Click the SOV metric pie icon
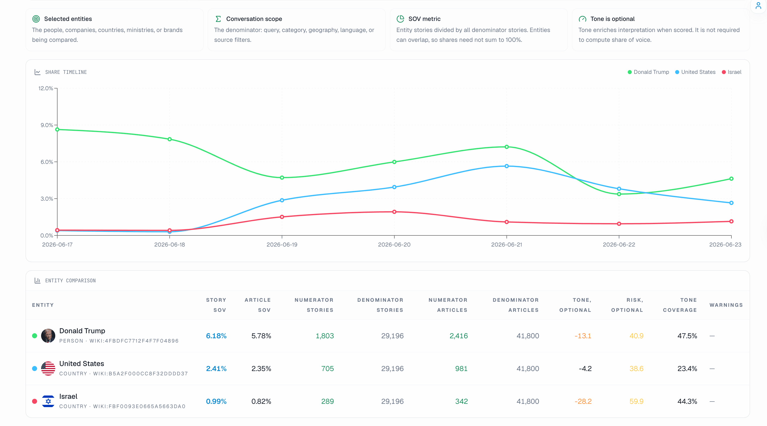The image size is (767, 426). (400, 19)
